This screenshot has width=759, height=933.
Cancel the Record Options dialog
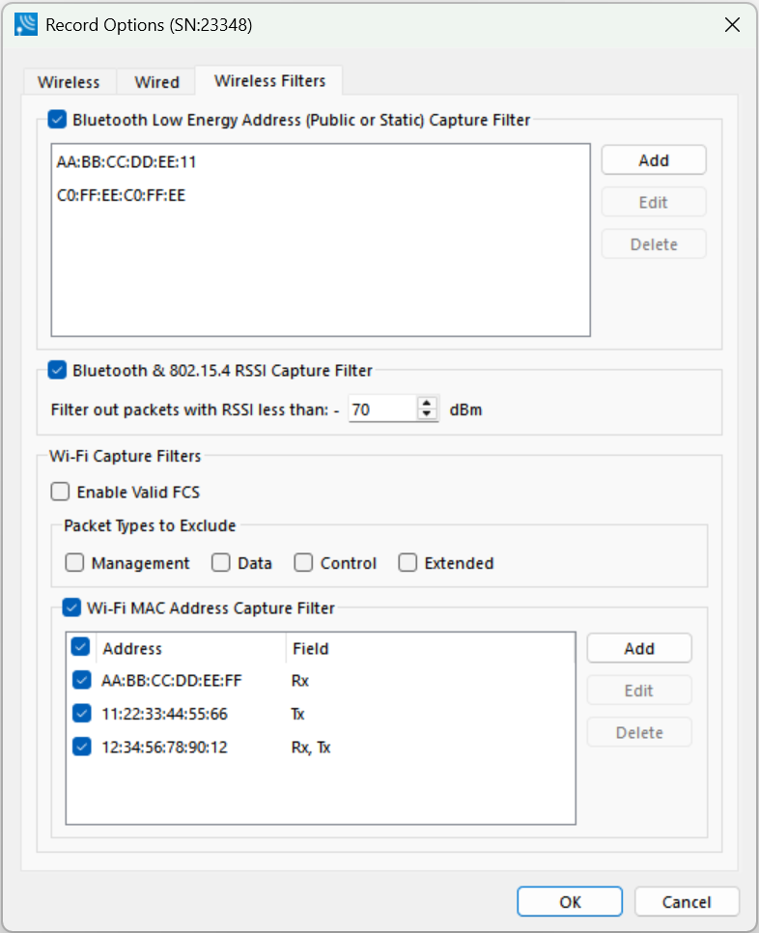point(687,902)
